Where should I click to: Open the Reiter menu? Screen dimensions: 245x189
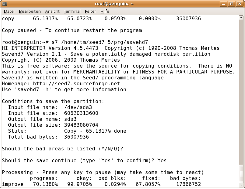coord(91,12)
